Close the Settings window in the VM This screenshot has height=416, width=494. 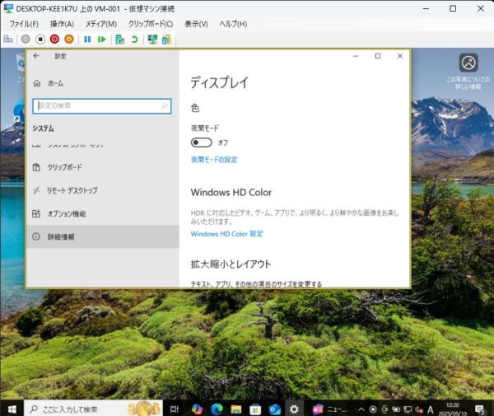coord(400,56)
